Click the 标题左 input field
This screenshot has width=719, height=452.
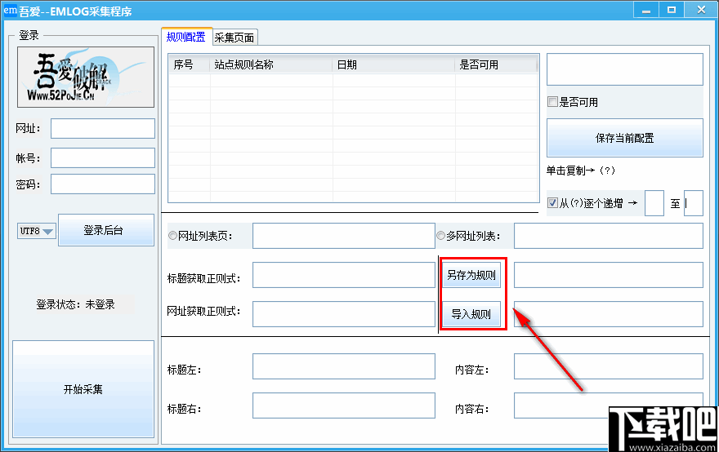point(344,366)
